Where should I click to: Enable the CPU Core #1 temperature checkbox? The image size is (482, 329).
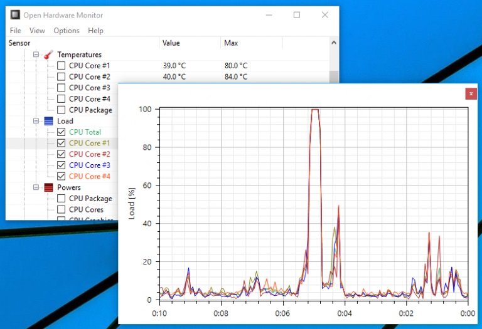point(61,66)
